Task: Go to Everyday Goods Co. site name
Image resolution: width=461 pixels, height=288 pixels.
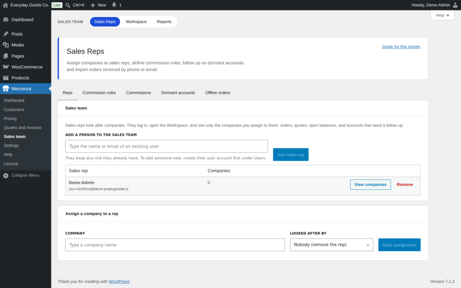Action: click(29, 5)
